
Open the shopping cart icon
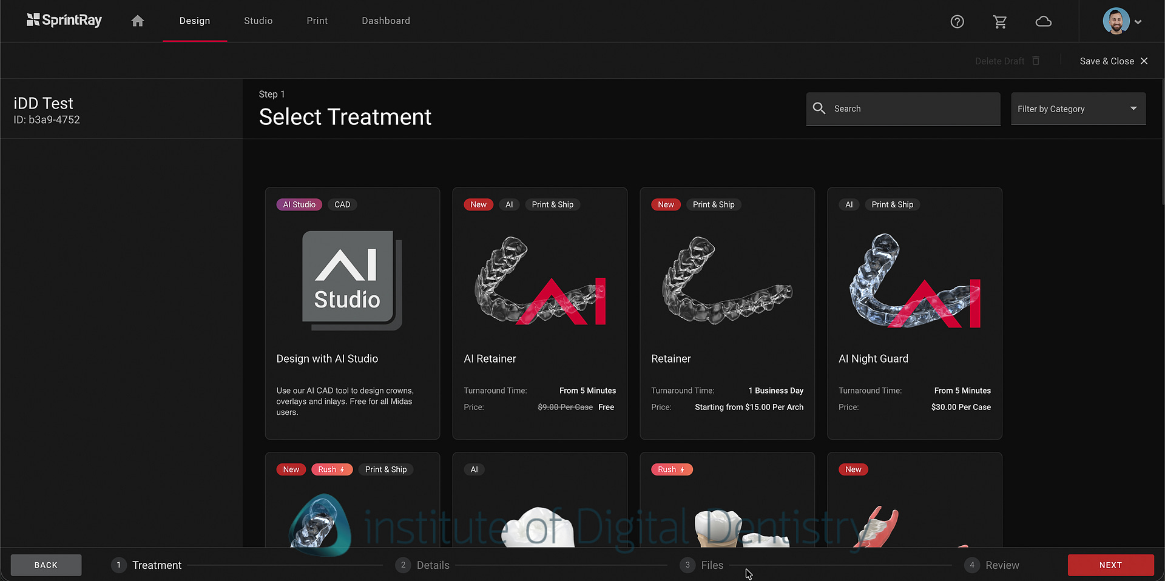1000,21
